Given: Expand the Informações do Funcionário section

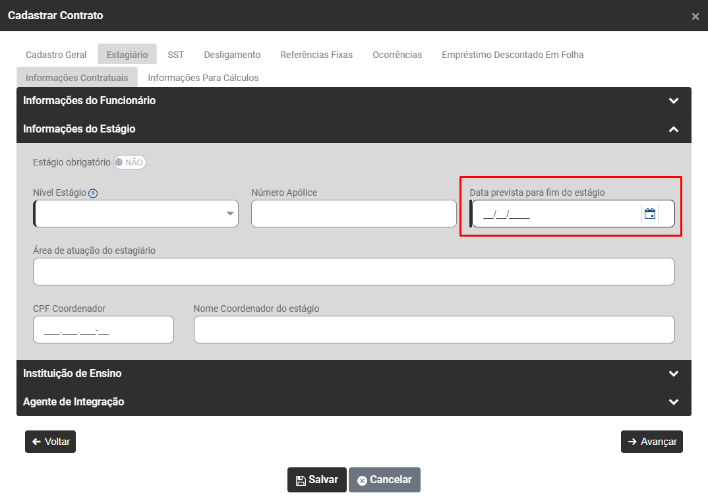Looking at the screenshot, I should point(673,101).
